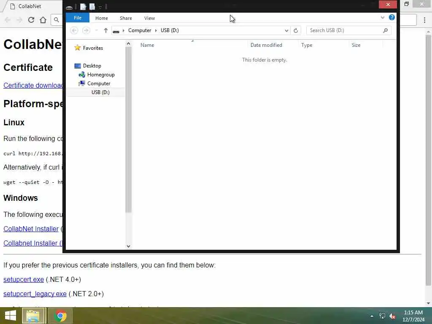
Task: Open the Certificate download link
Action: [x=33, y=85]
